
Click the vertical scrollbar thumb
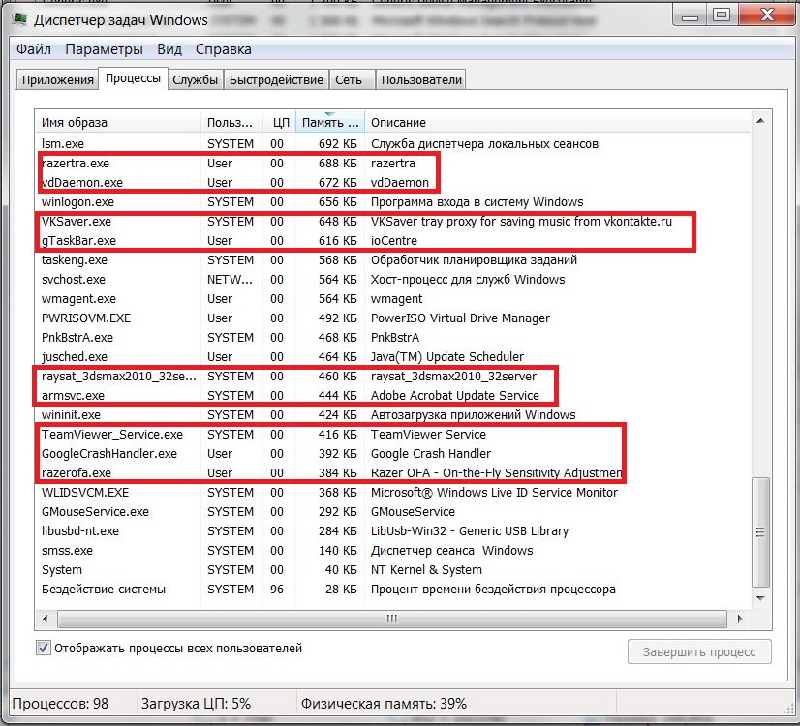[760, 532]
